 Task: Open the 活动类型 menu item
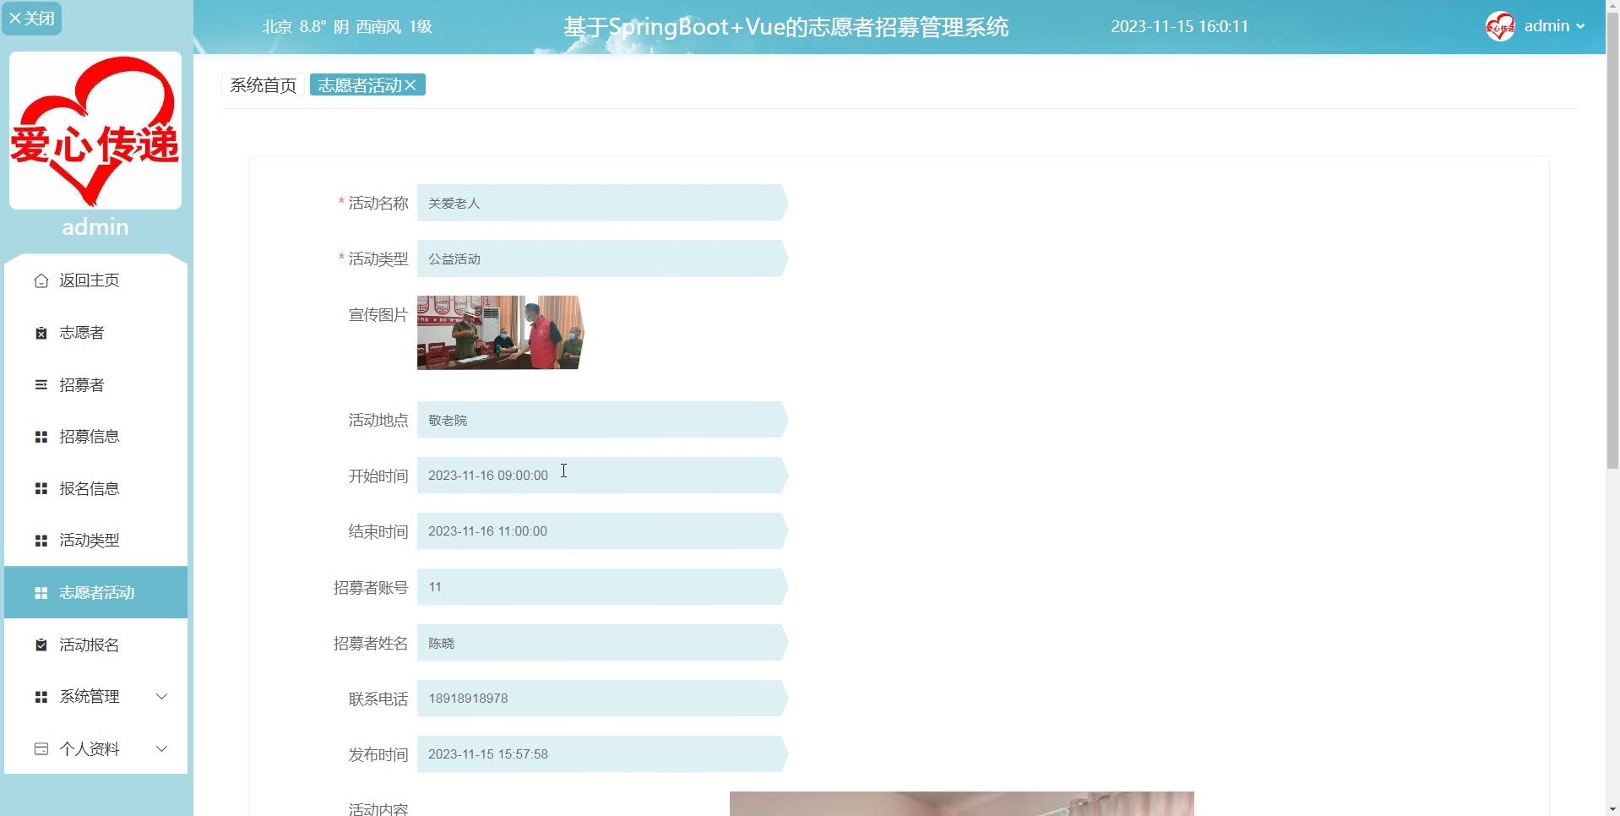point(95,541)
